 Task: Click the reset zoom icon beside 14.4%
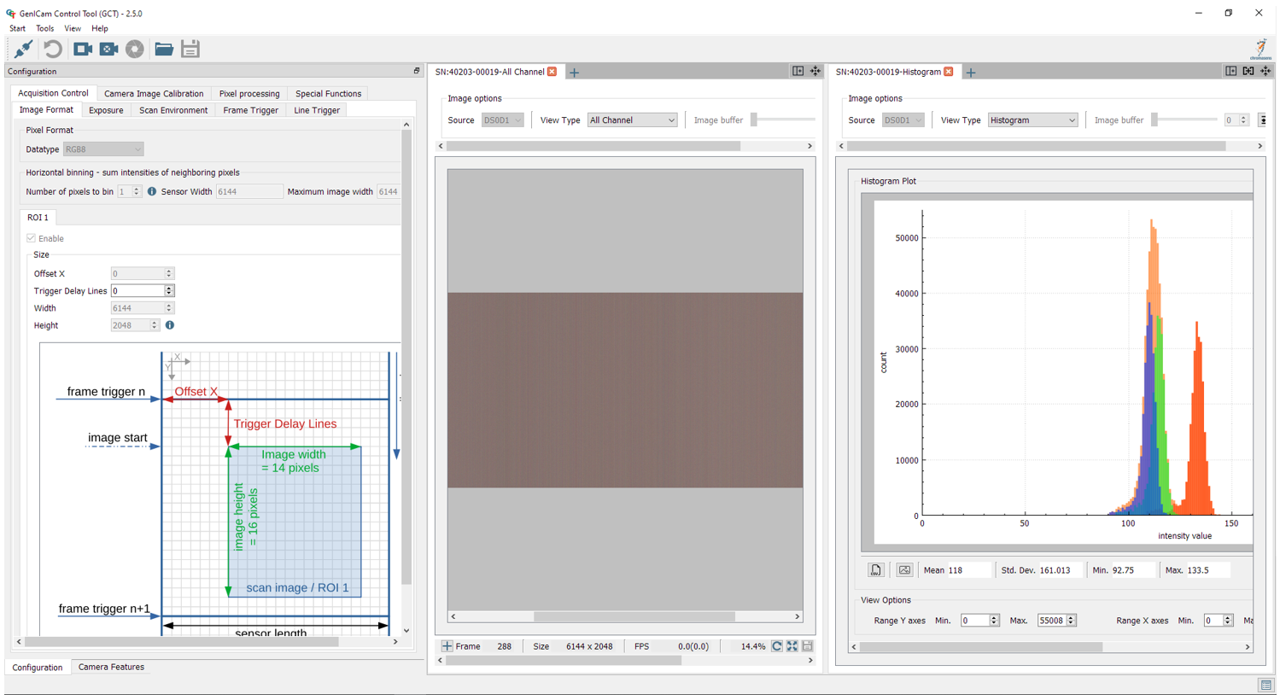[777, 647]
